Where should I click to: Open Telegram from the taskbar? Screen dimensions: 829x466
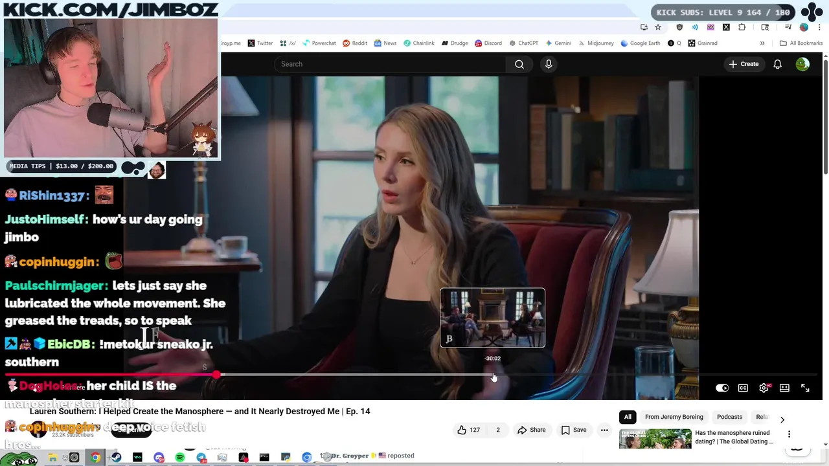(201, 458)
